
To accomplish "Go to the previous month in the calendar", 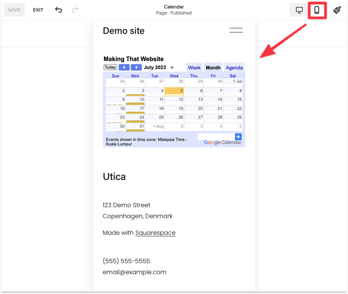I will [124, 67].
